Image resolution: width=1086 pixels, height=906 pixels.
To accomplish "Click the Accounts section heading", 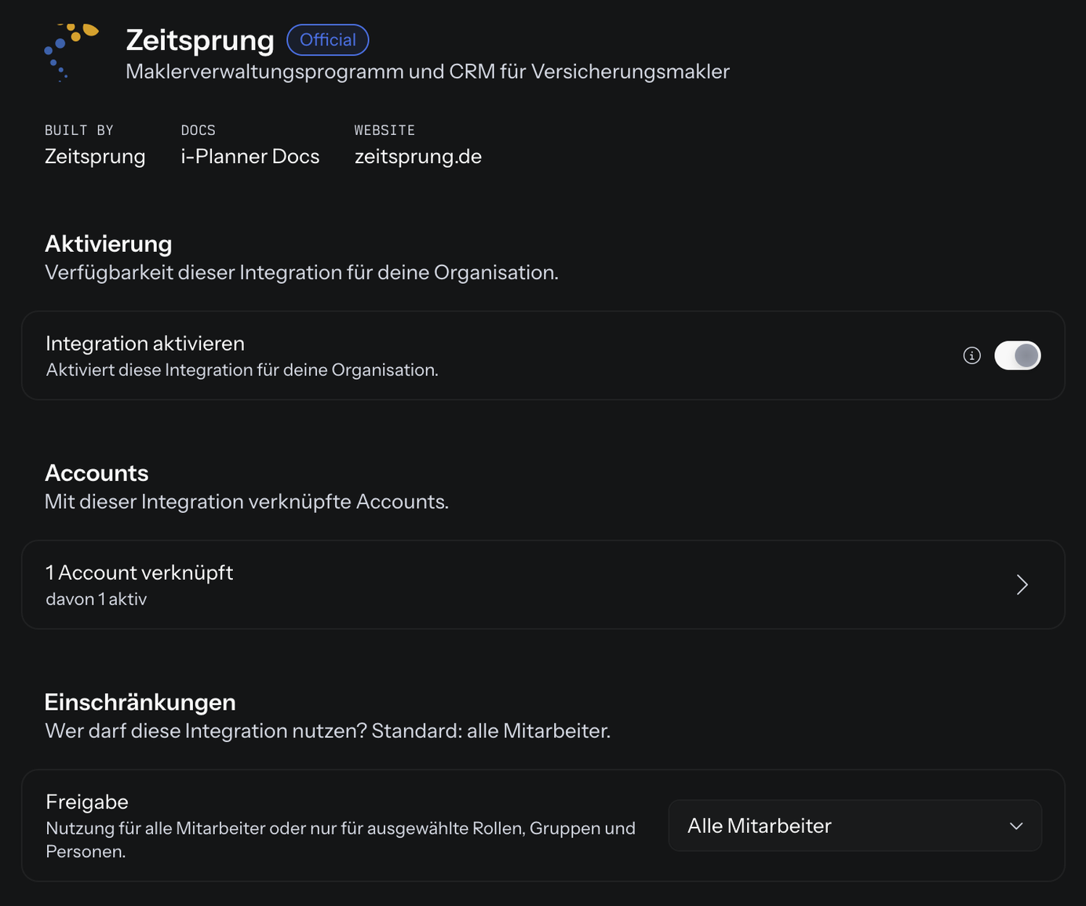I will tap(97, 473).
